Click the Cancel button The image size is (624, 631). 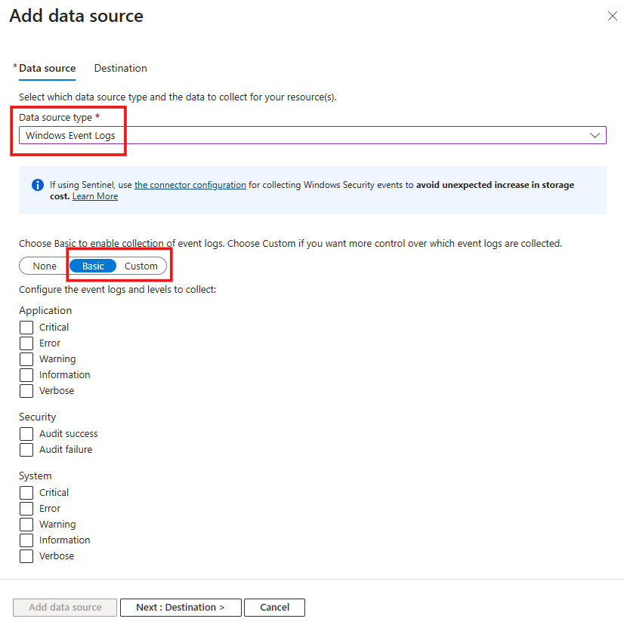[274, 608]
